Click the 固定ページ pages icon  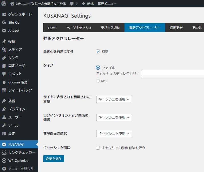click(4, 66)
